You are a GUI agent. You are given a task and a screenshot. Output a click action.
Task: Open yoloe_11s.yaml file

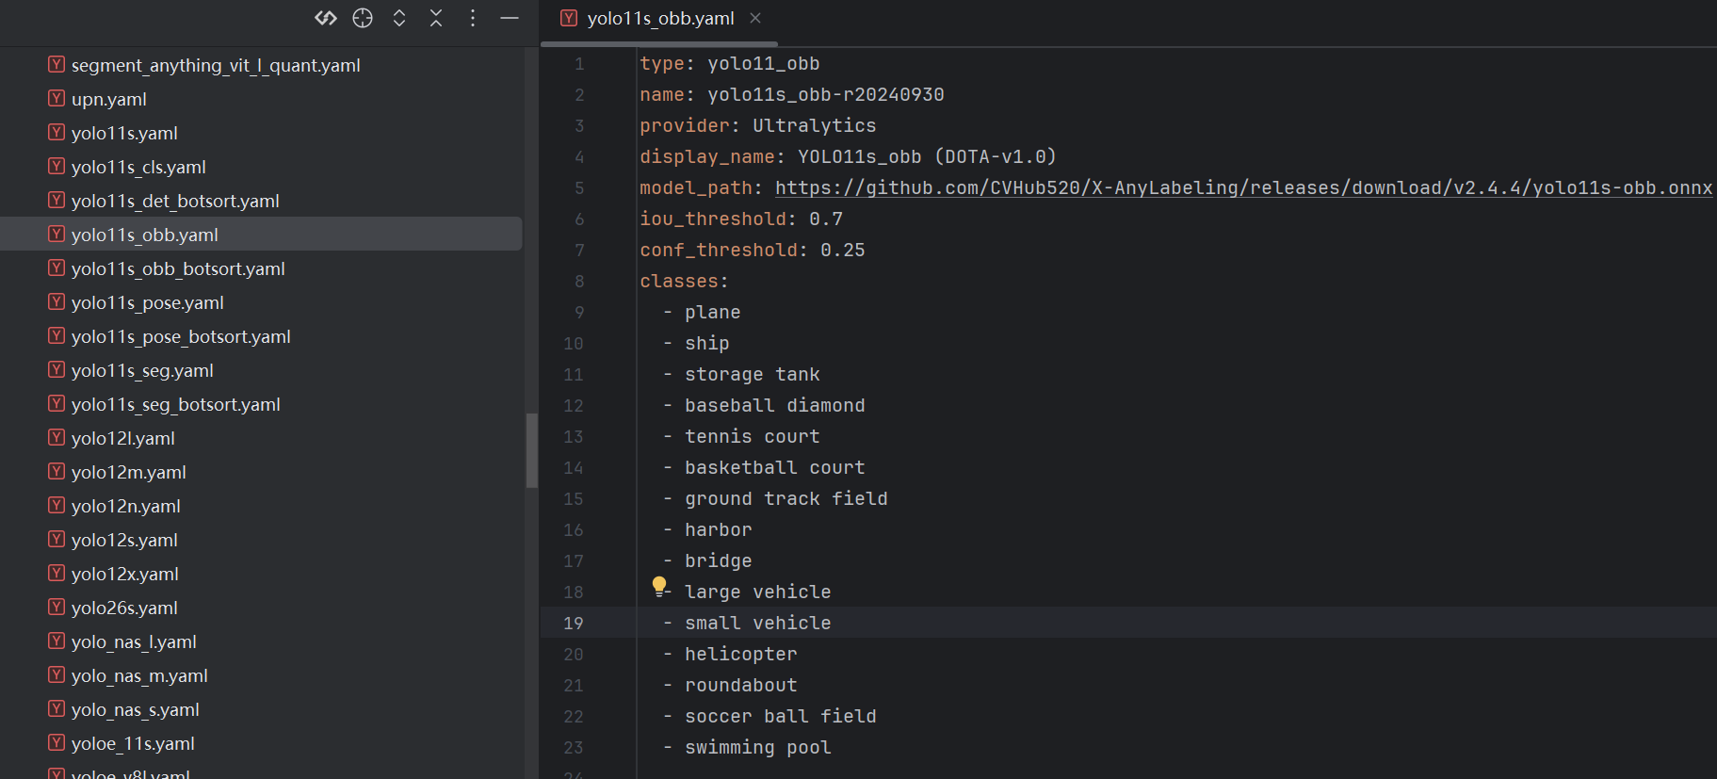(133, 743)
